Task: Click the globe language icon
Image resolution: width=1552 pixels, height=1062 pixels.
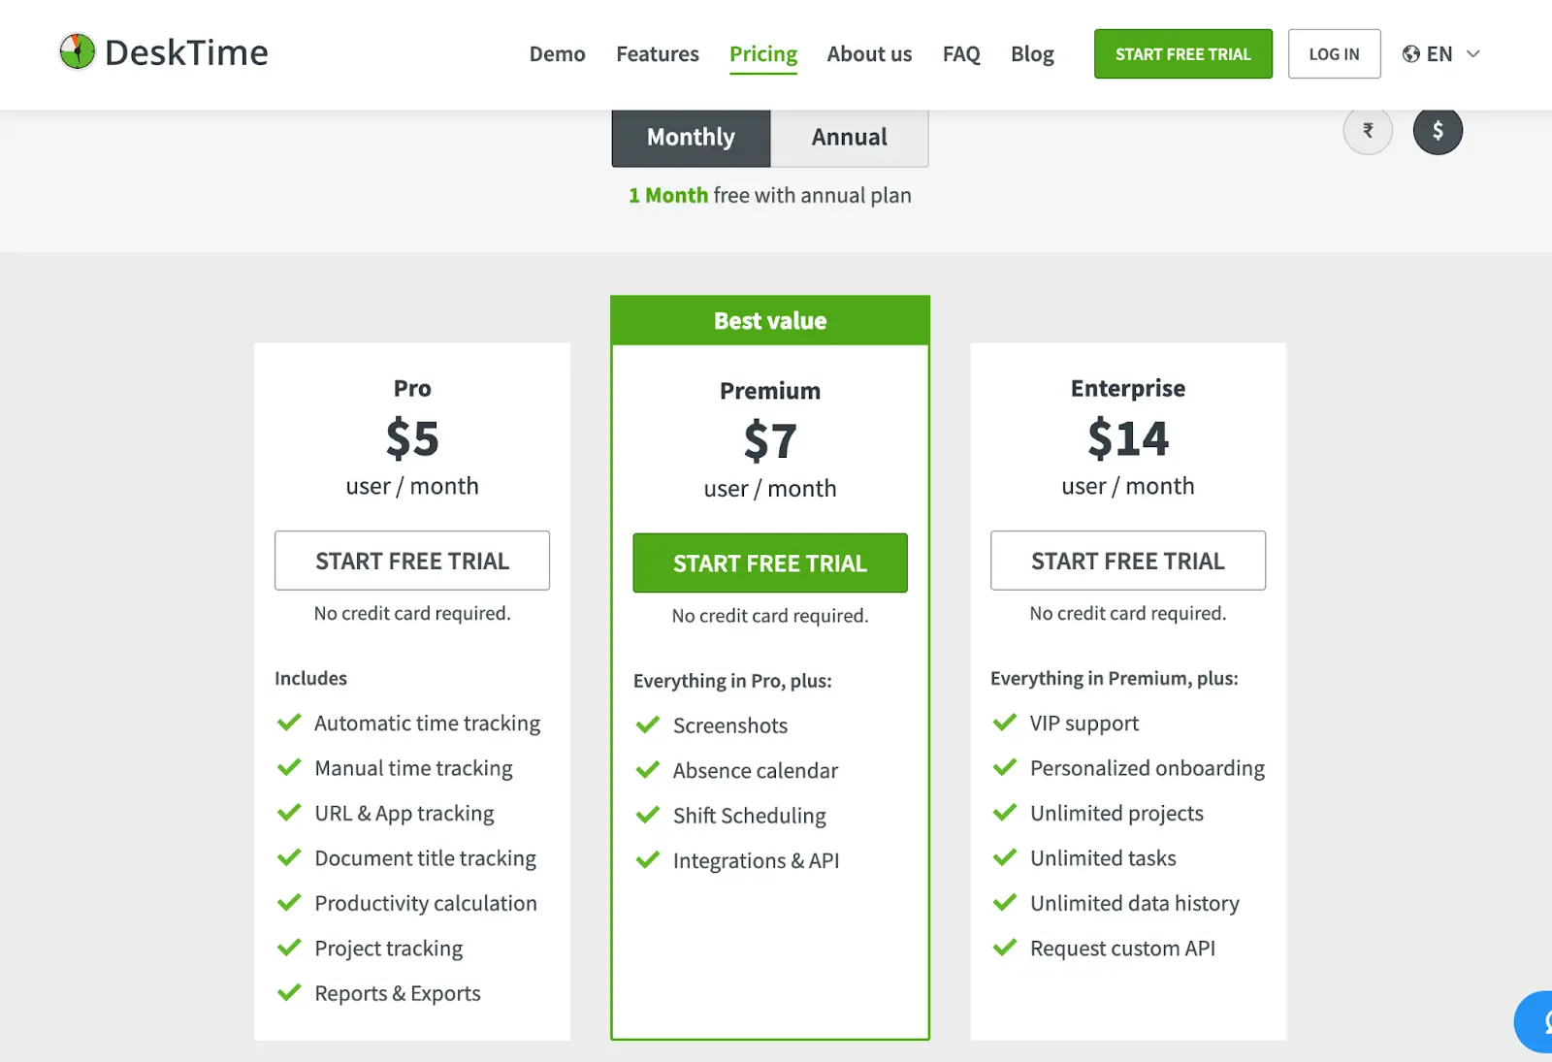Action: [1411, 54]
